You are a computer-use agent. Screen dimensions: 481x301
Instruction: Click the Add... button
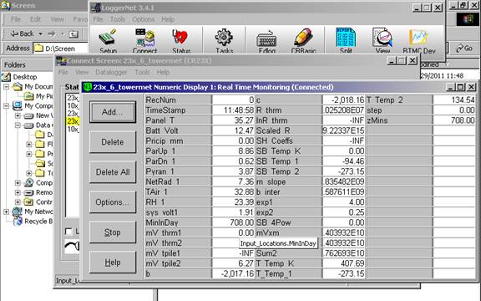[x=113, y=112]
